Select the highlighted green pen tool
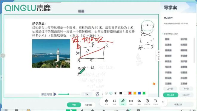This screenshot has width=197, height=111. point(123,102)
